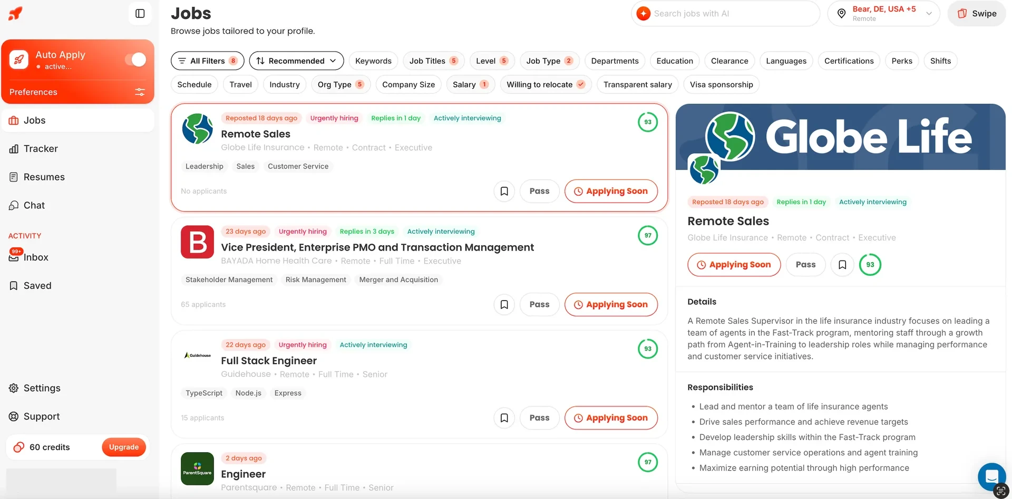1012x499 pixels.
Task: Click the Globe Life logo on job card
Action: (x=198, y=129)
